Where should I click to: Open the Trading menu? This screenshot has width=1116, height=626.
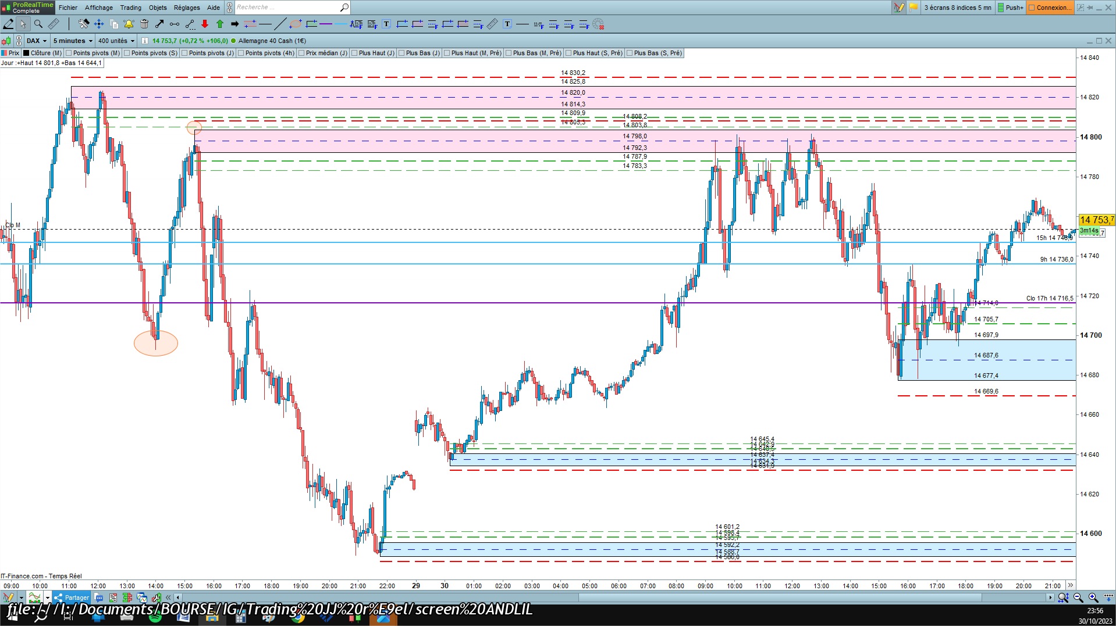click(130, 8)
